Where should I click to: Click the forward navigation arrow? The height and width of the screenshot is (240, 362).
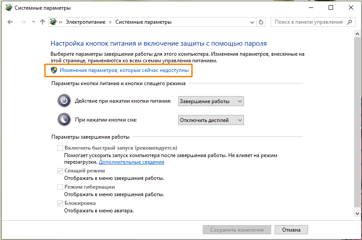pyautogui.click(x=23, y=22)
